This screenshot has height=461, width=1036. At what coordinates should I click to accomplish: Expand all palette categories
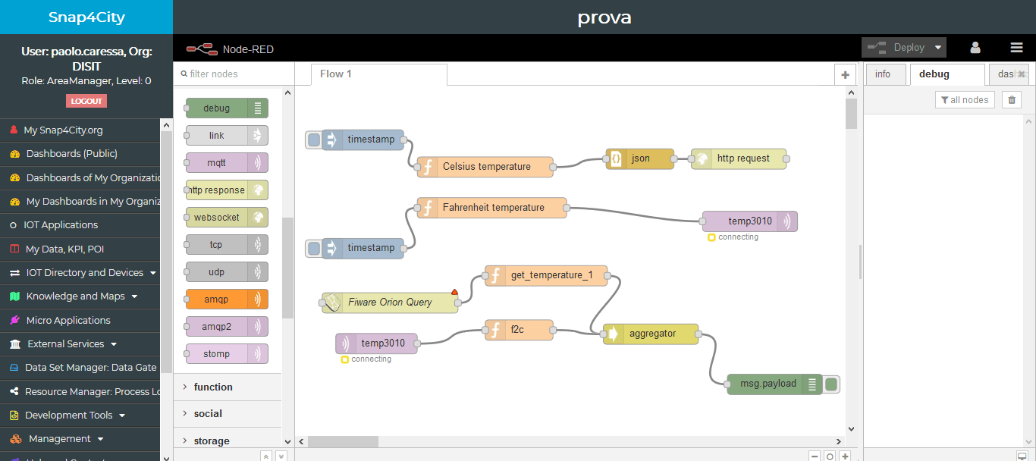281,456
